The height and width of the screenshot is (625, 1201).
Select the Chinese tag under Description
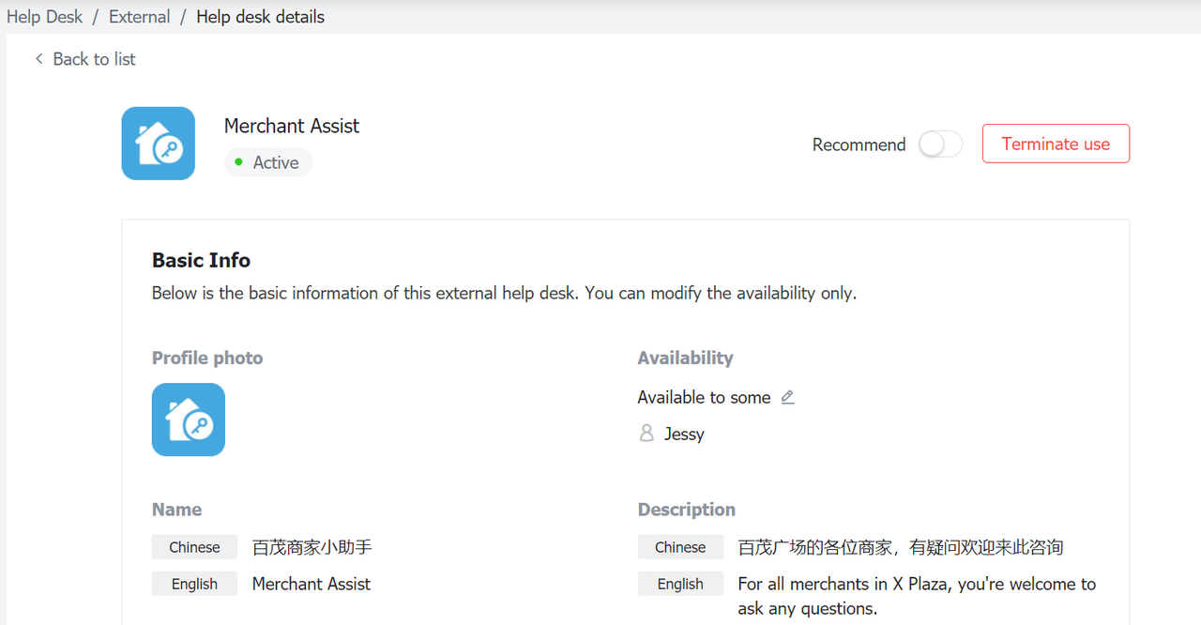point(680,547)
